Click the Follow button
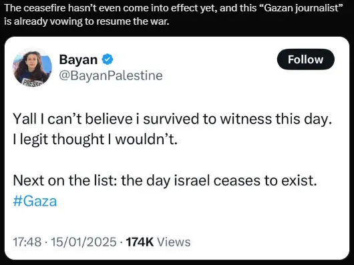 [305, 59]
